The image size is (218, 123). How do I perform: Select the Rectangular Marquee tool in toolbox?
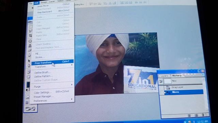(30, 27)
